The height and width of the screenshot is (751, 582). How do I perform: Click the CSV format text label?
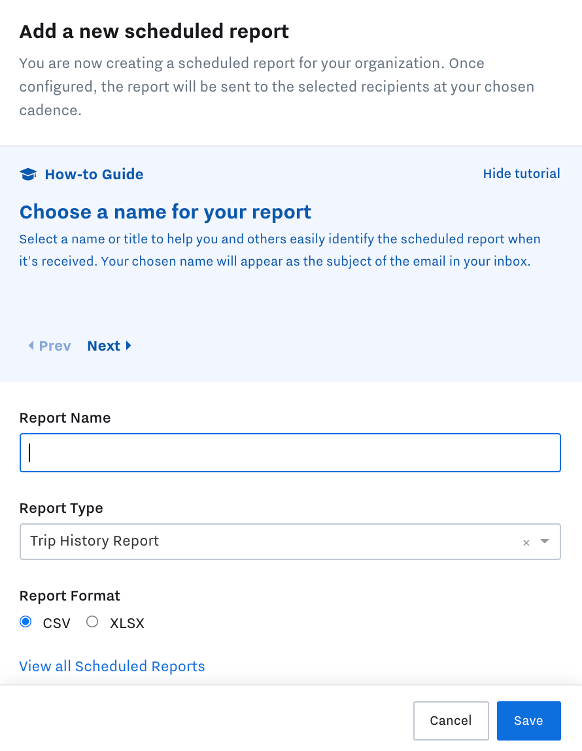(56, 623)
